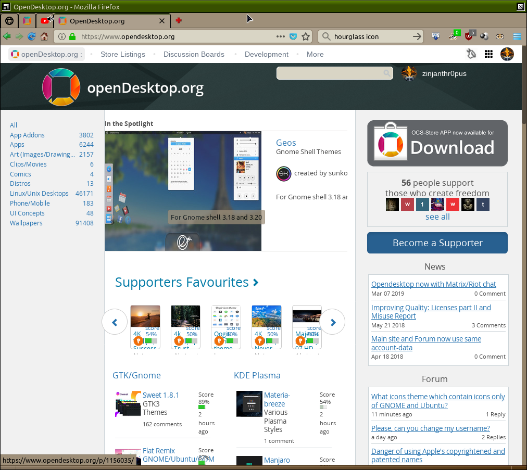The width and height of the screenshot is (527, 470).
Task: Go to the home page icon
Action: click(44, 36)
